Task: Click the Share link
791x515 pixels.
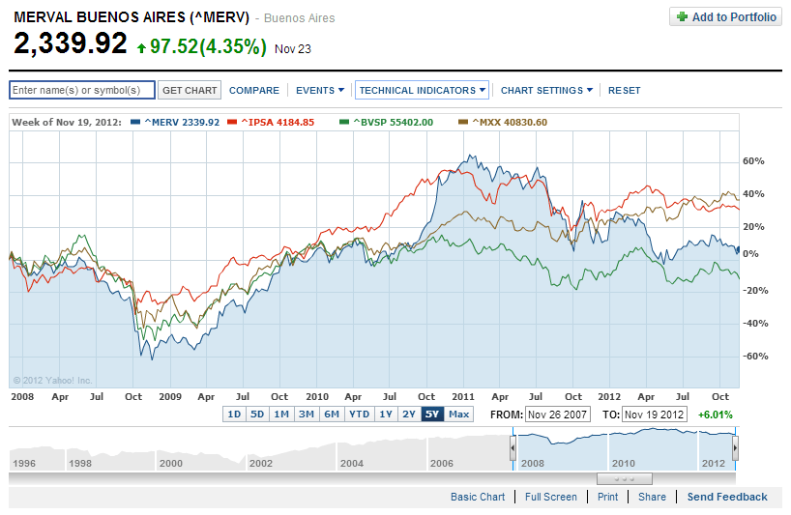Action: point(653,497)
